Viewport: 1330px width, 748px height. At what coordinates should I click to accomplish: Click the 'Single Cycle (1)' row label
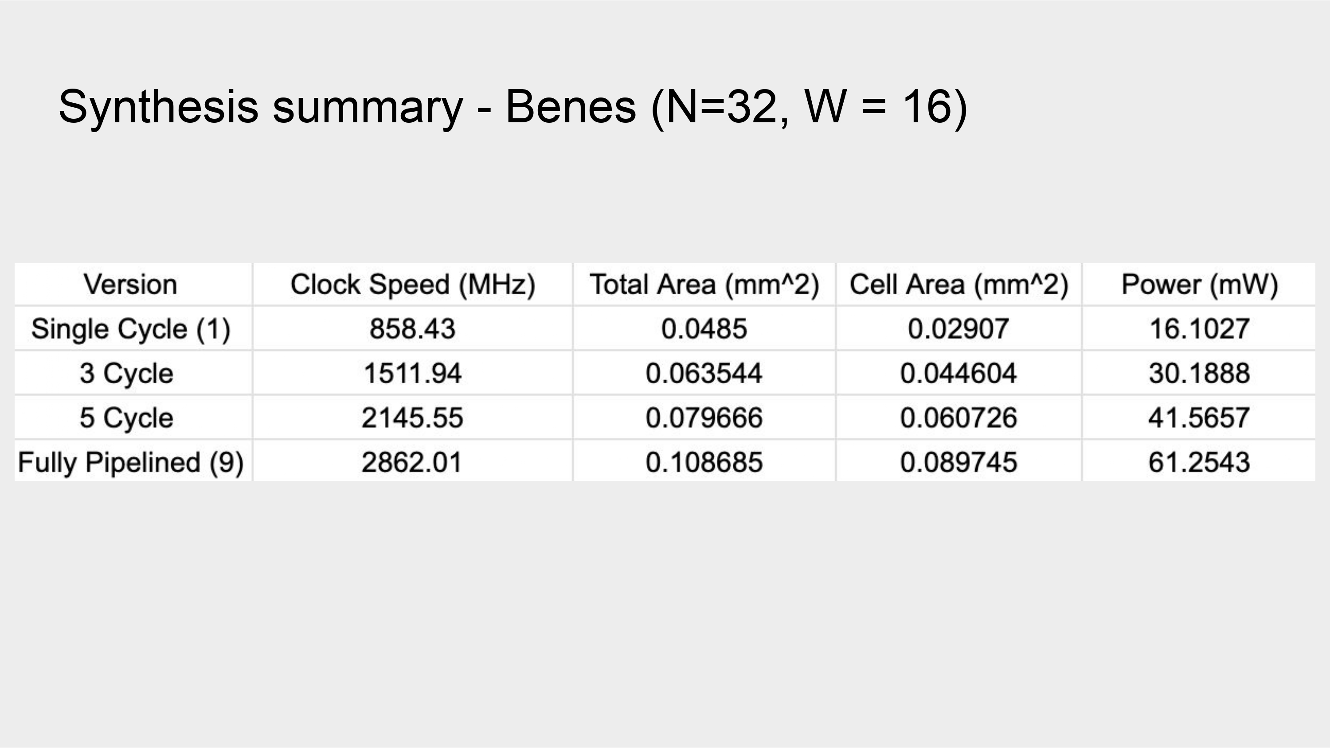click(x=131, y=329)
